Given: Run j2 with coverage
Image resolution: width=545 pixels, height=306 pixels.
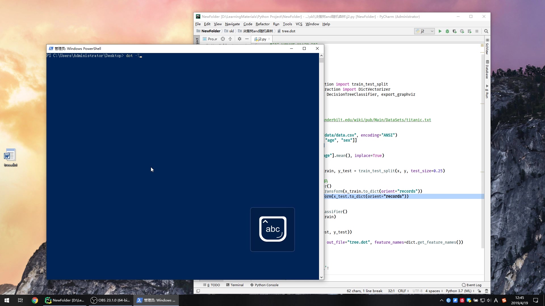Looking at the screenshot, I should click(x=455, y=31).
